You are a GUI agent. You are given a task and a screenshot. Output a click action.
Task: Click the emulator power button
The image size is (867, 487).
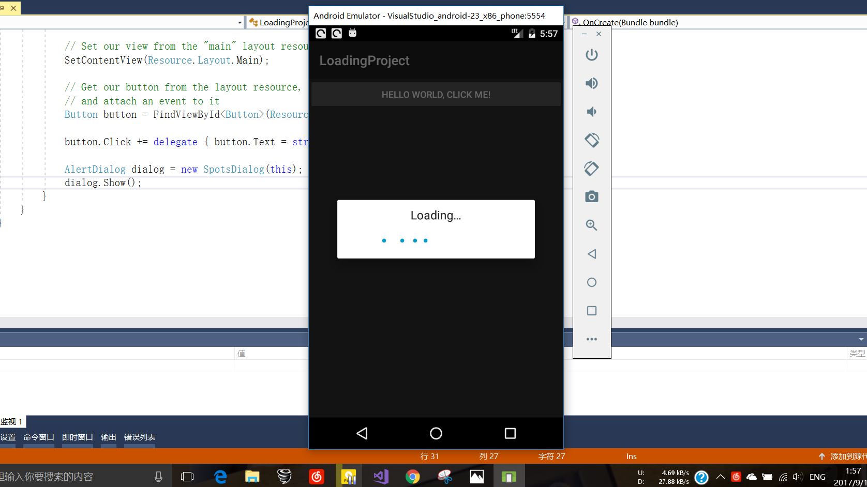[x=592, y=55]
